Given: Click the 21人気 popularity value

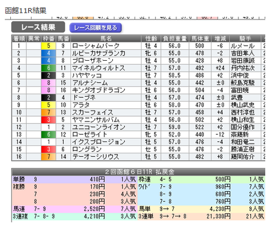Looking at the screenshot, I should pyautogui.click(x=255, y=216).
